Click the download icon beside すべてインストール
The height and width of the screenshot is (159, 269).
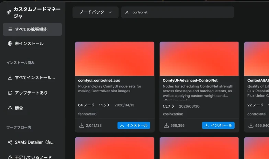[10, 77]
